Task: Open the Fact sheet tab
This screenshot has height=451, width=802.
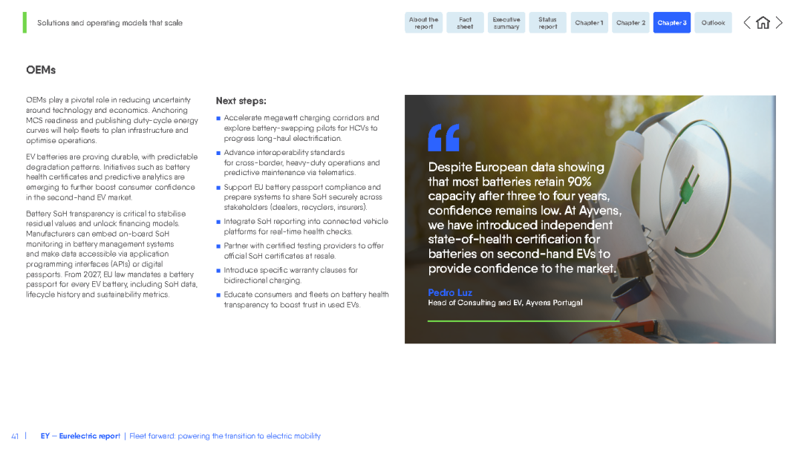Action: [x=465, y=23]
